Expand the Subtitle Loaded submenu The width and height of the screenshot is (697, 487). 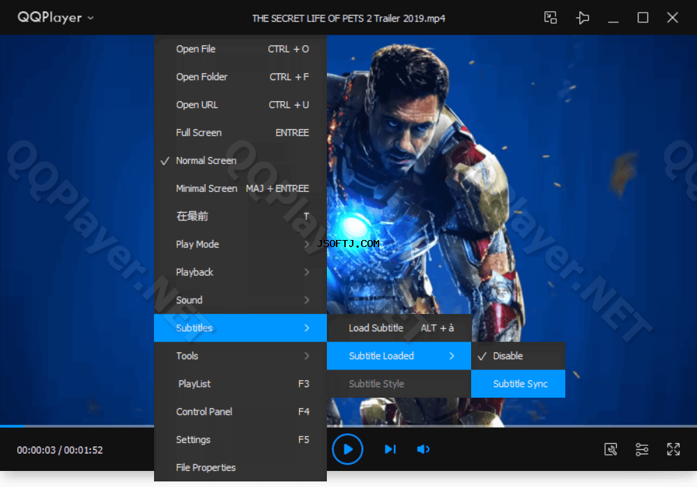399,356
